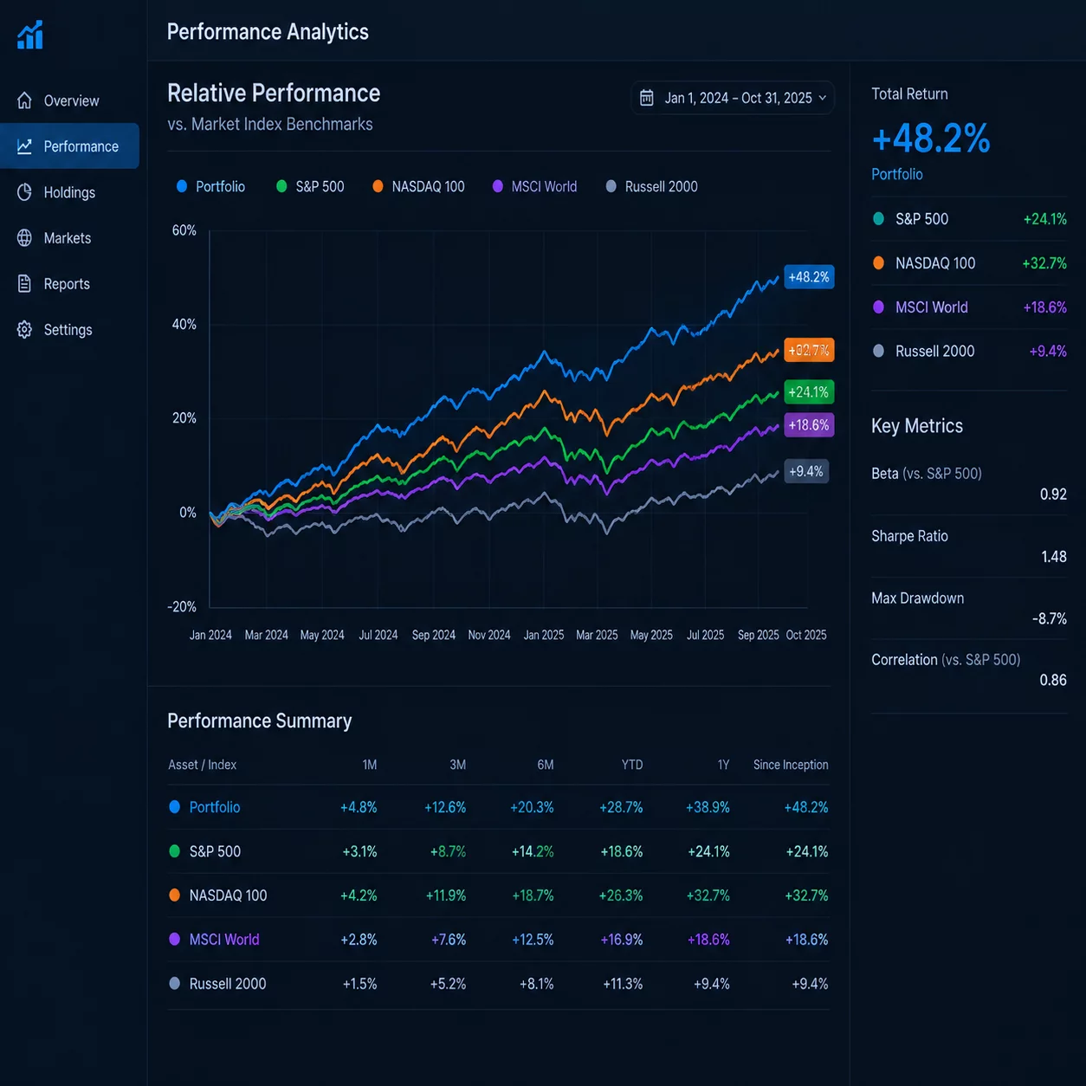The image size is (1086, 1086).
Task: Click the Markets globe icon
Action: (25, 238)
